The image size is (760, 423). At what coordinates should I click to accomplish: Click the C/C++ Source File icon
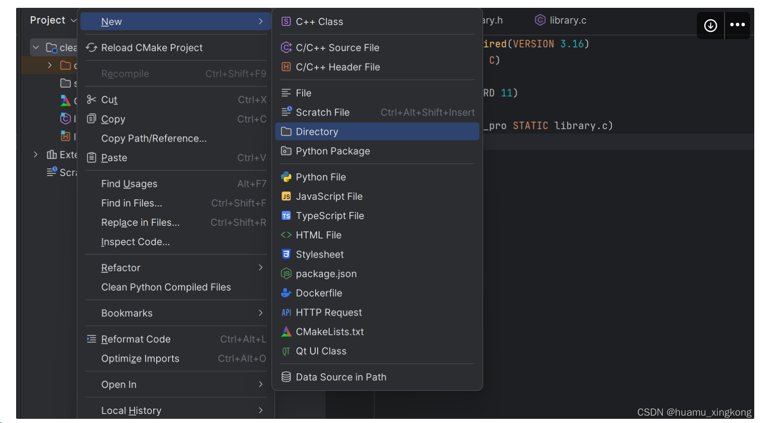286,47
